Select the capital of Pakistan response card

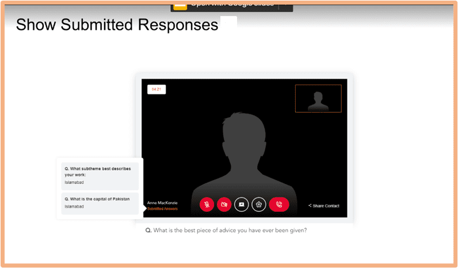pyautogui.click(x=100, y=202)
